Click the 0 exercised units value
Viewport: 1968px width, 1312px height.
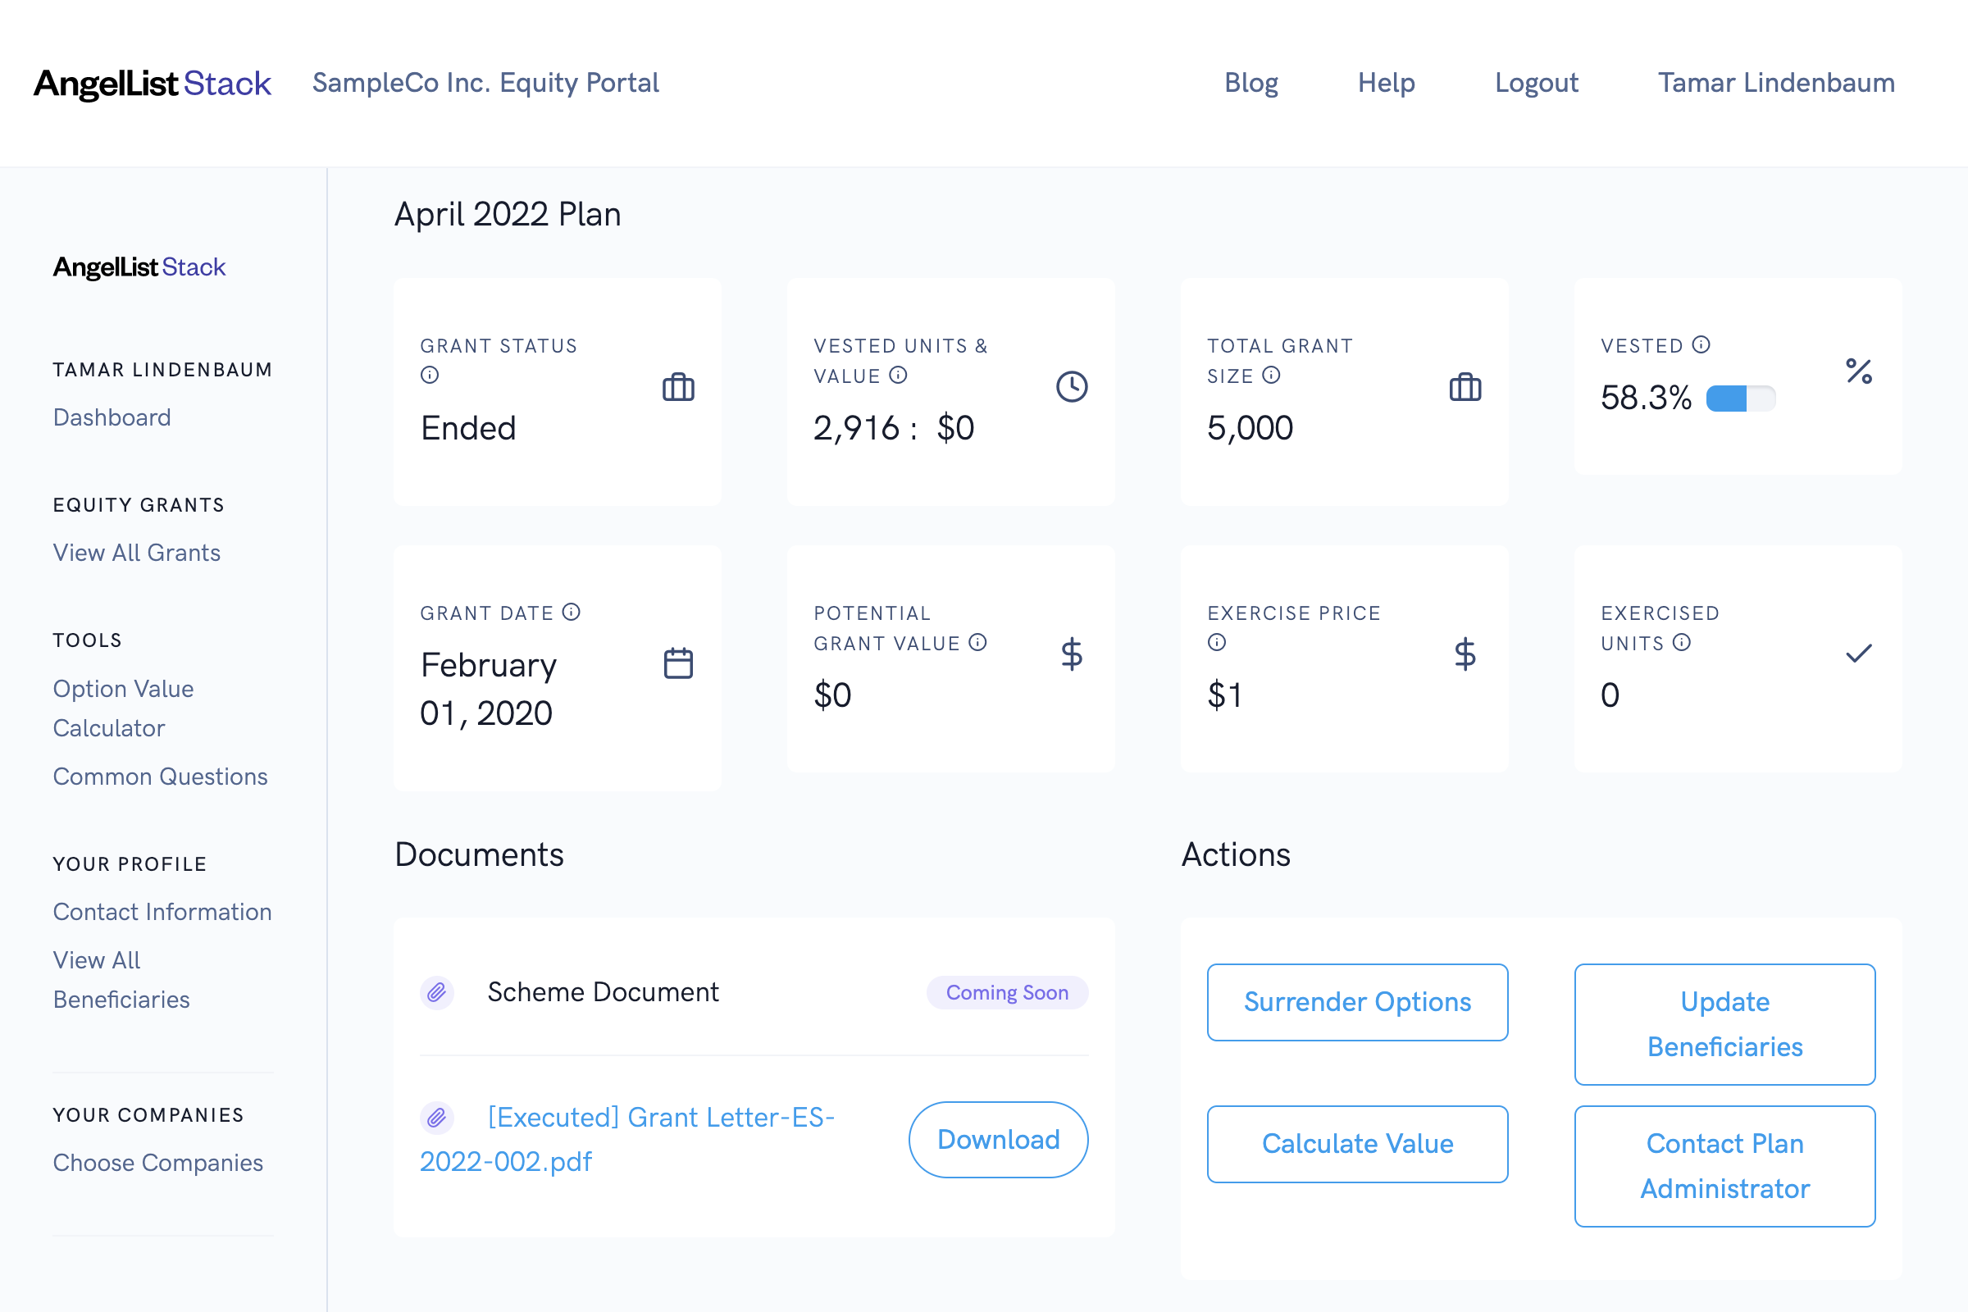pyautogui.click(x=1610, y=695)
